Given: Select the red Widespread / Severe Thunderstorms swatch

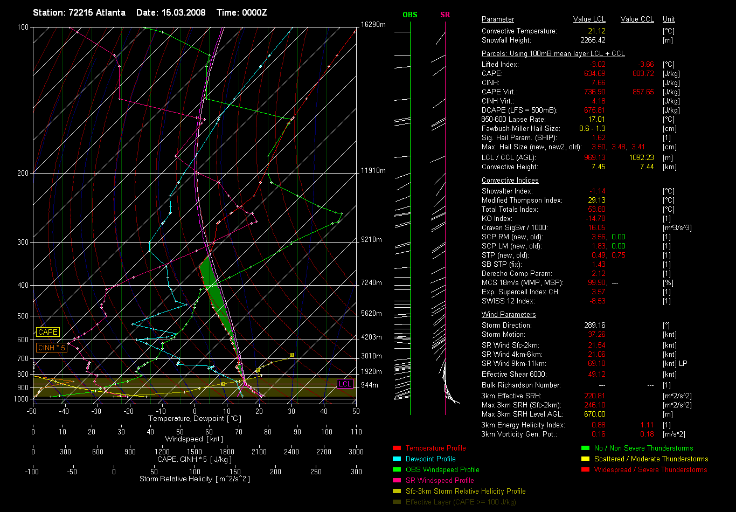Looking at the screenshot, I should [x=585, y=469].
